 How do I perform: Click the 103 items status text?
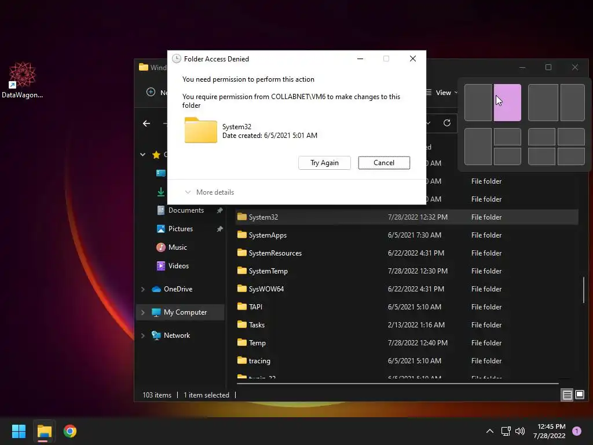tap(157, 395)
